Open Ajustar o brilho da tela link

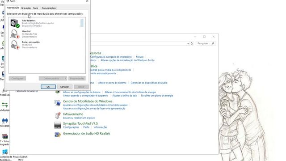(x=124, y=96)
